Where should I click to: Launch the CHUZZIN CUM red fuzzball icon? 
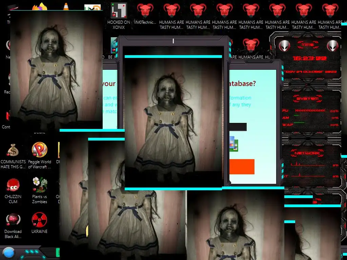tap(13, 190)
